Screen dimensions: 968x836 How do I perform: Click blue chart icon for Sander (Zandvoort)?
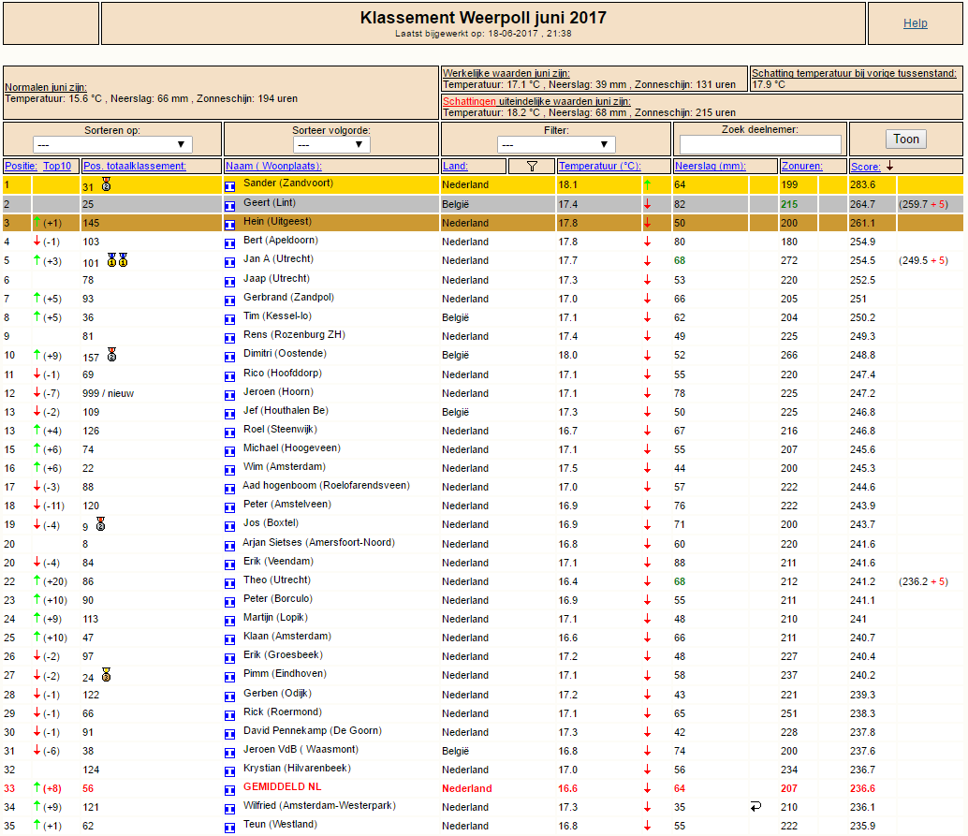click(x=229, y=186)
